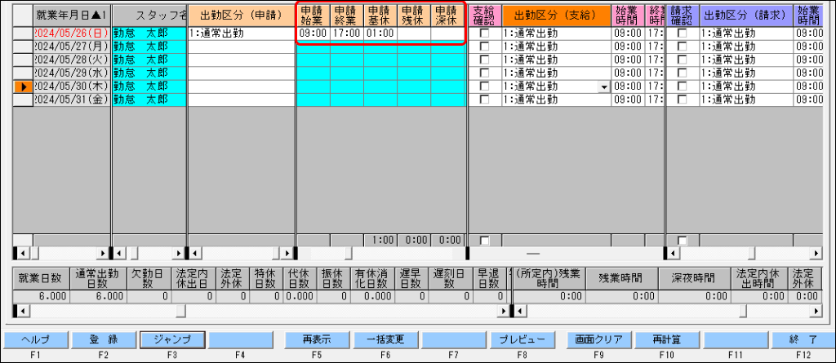Click the 出勤区分(支給) column header
The width and height of the screenshot is (836, 363).
[x=555, y=15]
